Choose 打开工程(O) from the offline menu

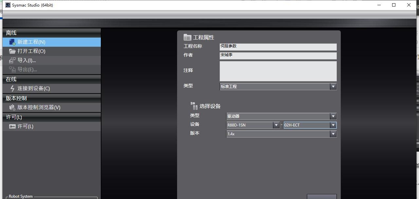[x=52, y=51]
